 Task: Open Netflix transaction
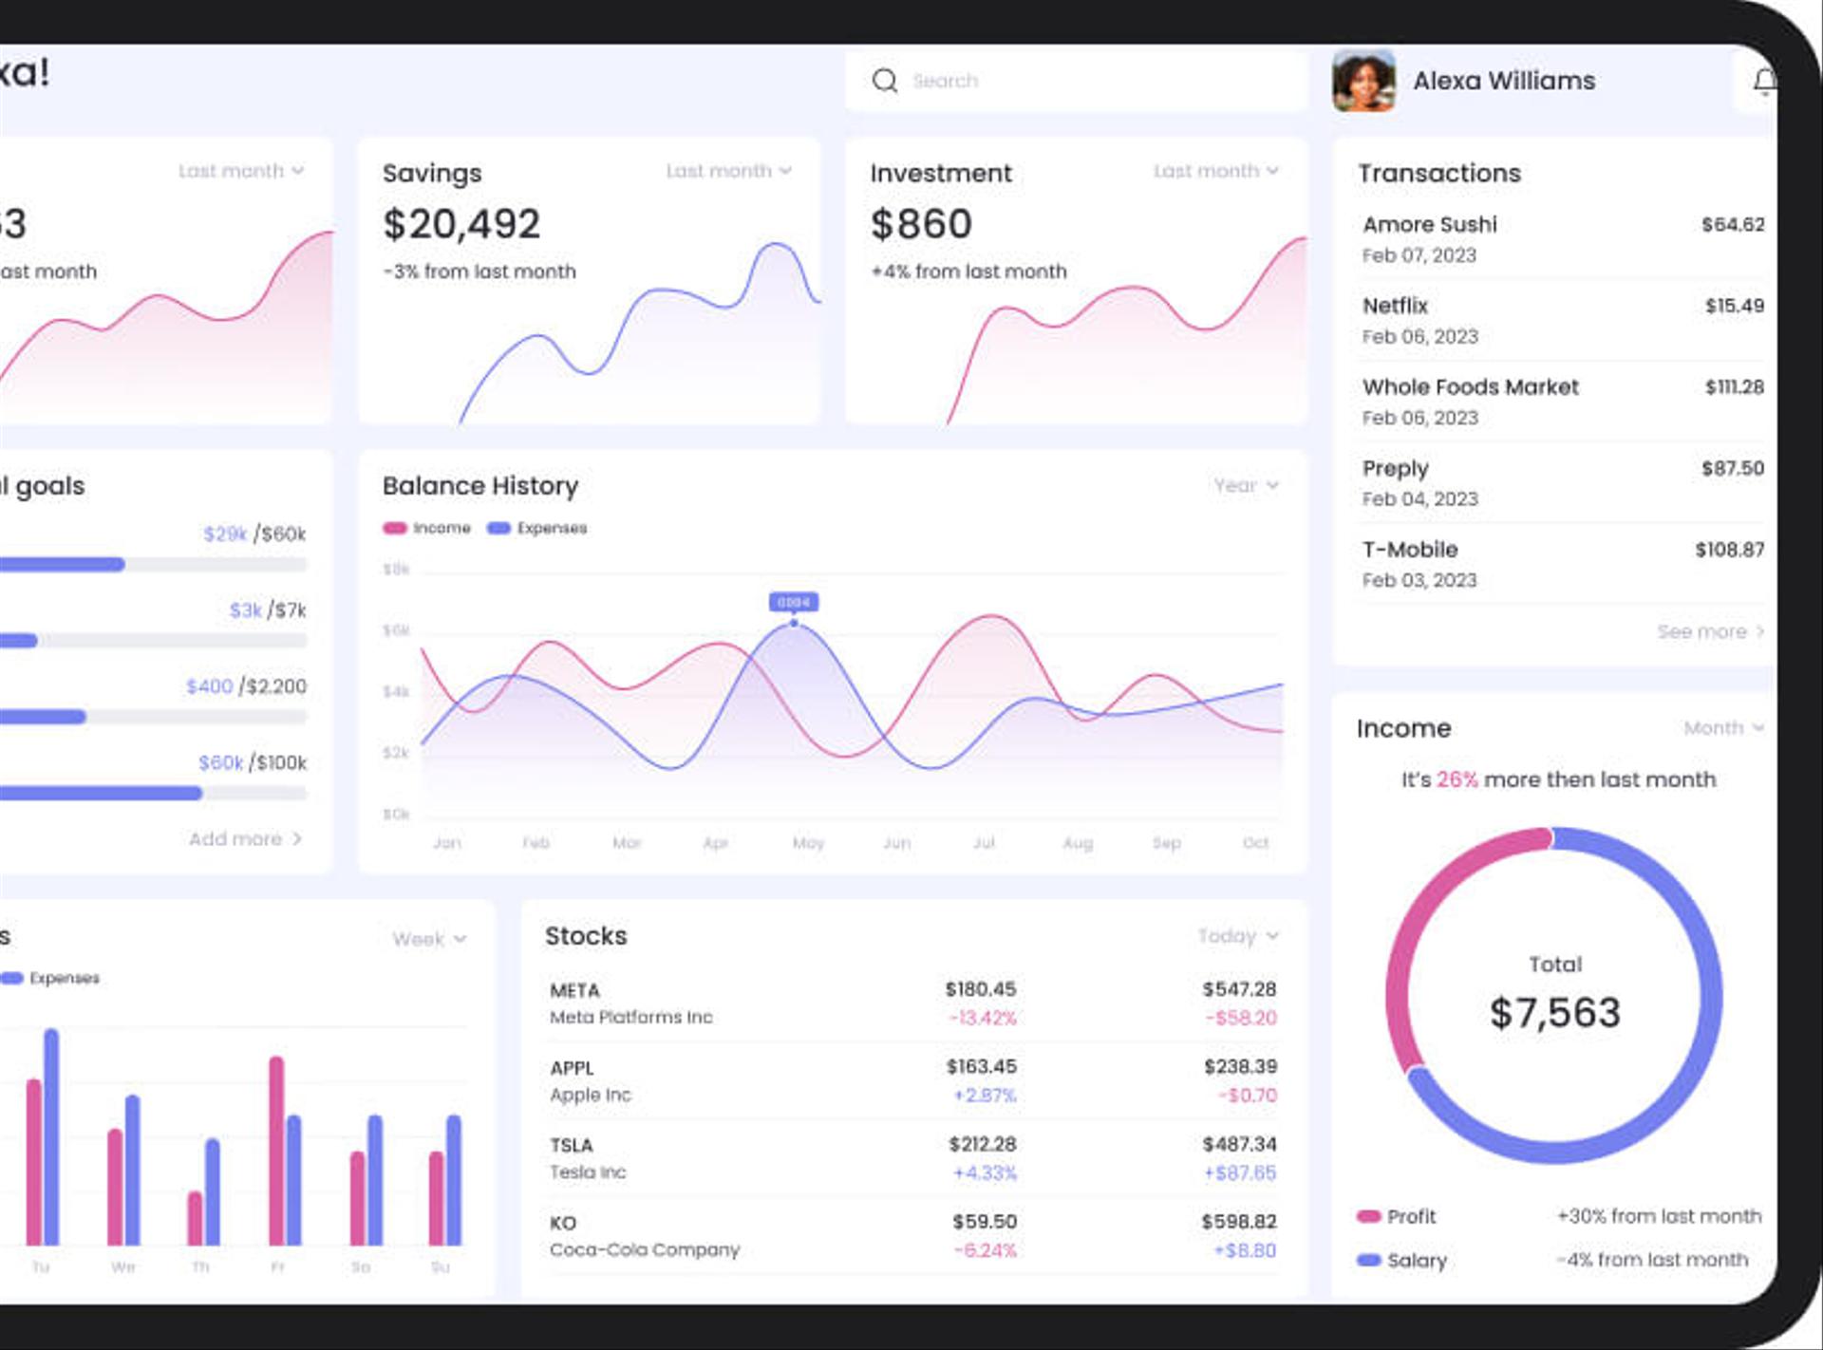tap(1563, 321)
